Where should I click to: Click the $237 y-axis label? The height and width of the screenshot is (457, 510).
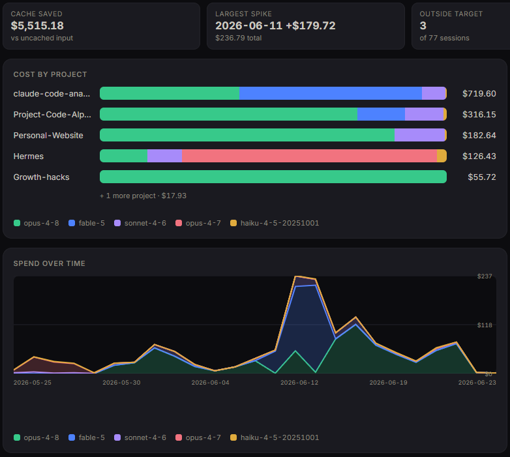(485, 276)
